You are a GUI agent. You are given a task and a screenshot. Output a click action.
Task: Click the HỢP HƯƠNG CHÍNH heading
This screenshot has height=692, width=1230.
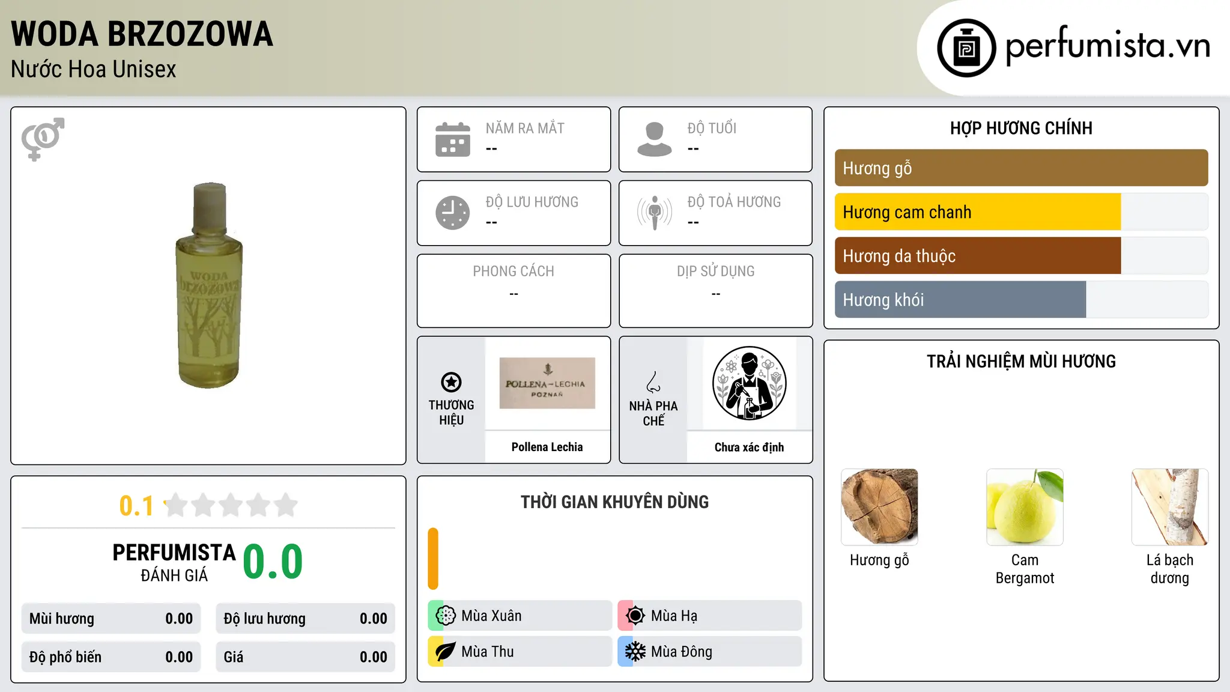(x=1021, y=128)
